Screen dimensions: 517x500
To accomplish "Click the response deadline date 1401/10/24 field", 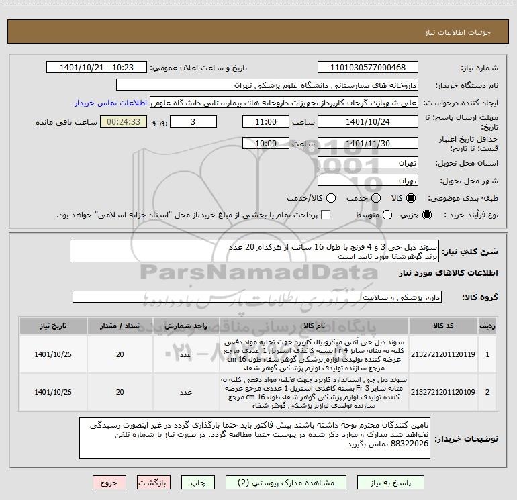I will [x=368, y=121].
